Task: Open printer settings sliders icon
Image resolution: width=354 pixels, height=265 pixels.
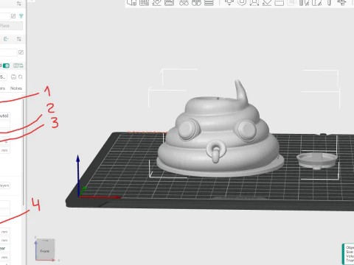Action: point(19,4)
